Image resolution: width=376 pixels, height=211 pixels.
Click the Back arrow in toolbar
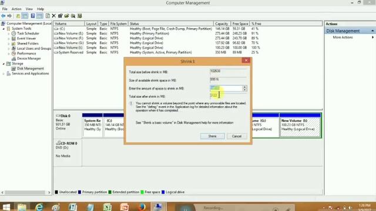pos(4,16)
